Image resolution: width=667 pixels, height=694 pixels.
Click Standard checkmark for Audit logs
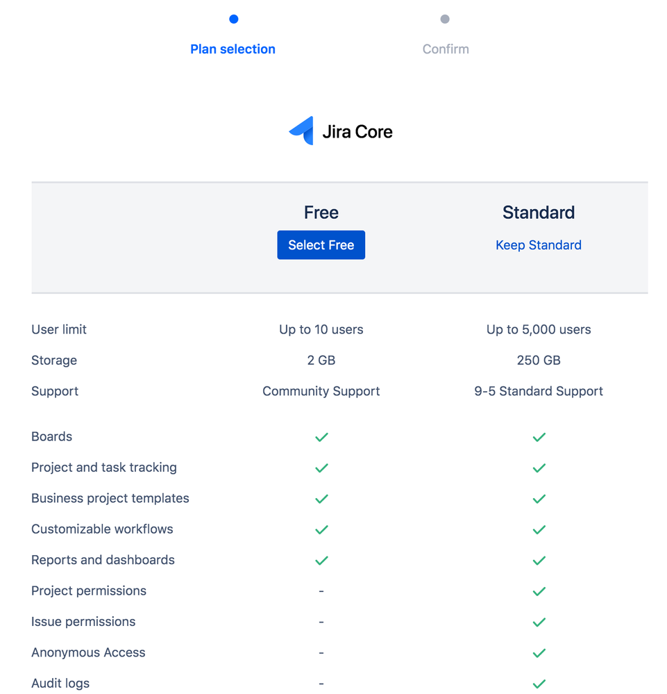tap(539, 684)
